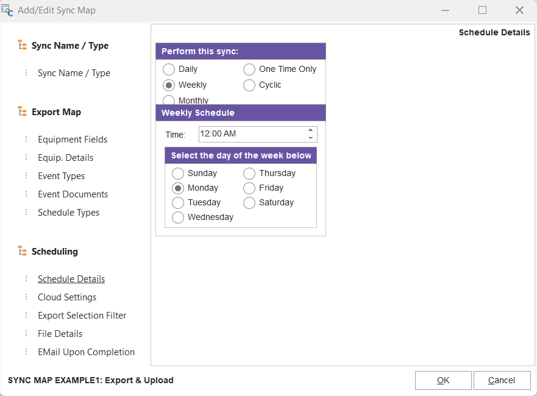Pick Friday as the sync day
The width and height of the screenshot is (537, 396).
click(x=249, y=188)
